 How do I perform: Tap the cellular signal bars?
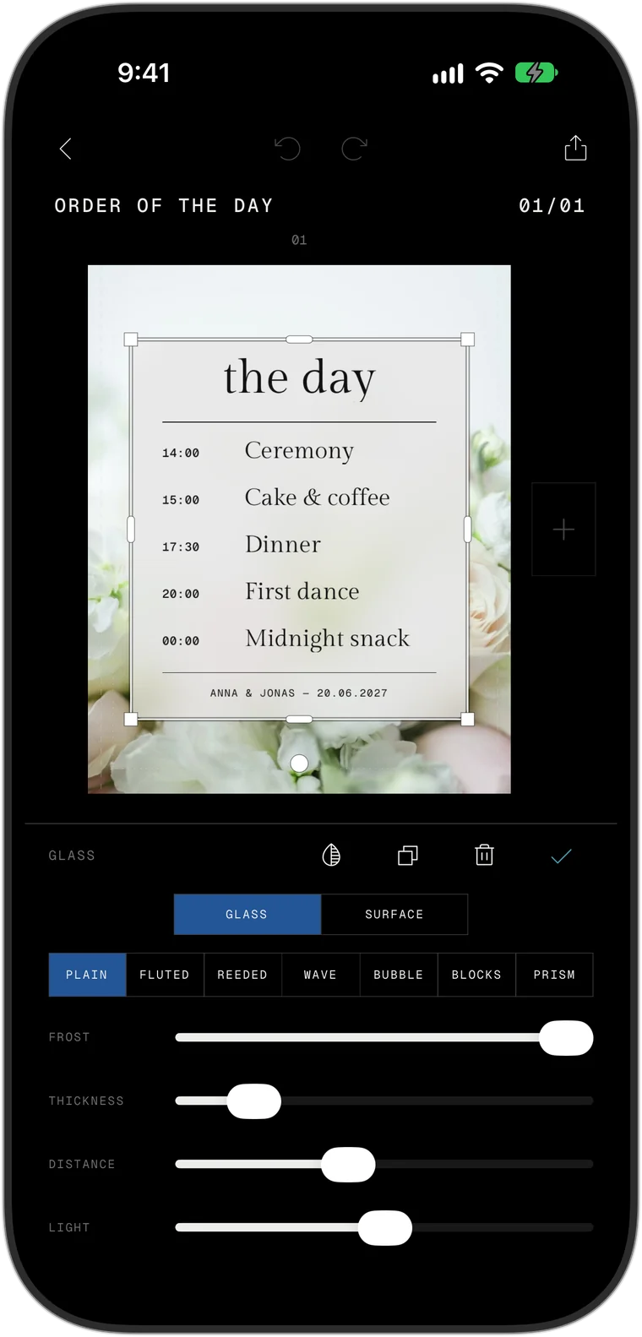[448, 74]
